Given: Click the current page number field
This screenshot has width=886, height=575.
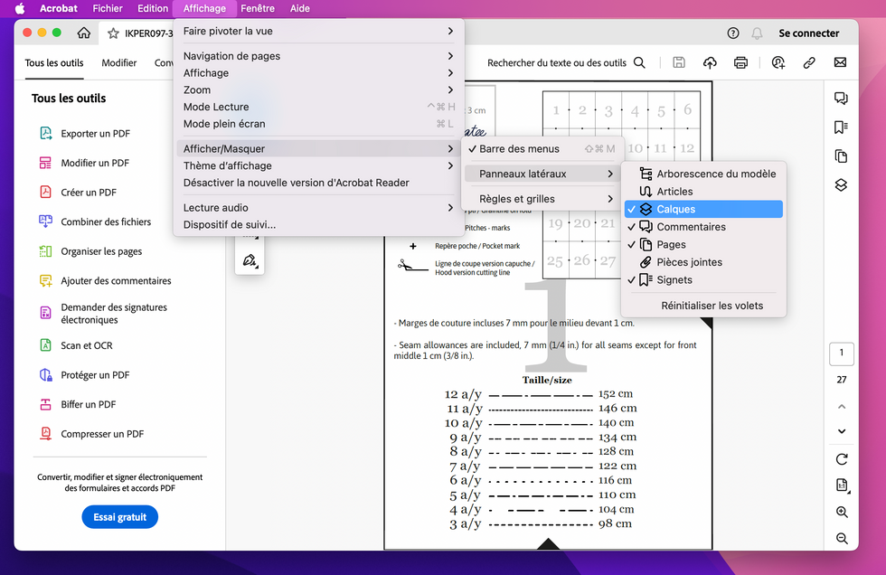Looking at the screenshot, I should 842,353.
